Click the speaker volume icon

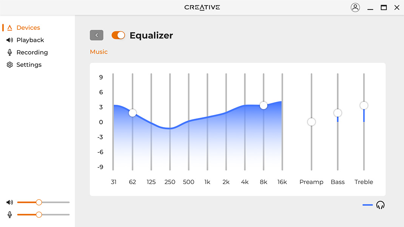[x=9, y=202]
